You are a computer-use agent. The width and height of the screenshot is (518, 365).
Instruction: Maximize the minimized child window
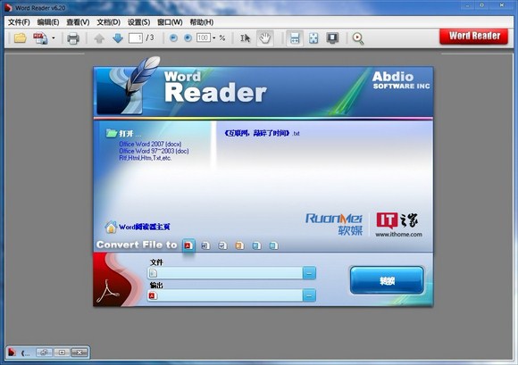[x=62, y=353]
